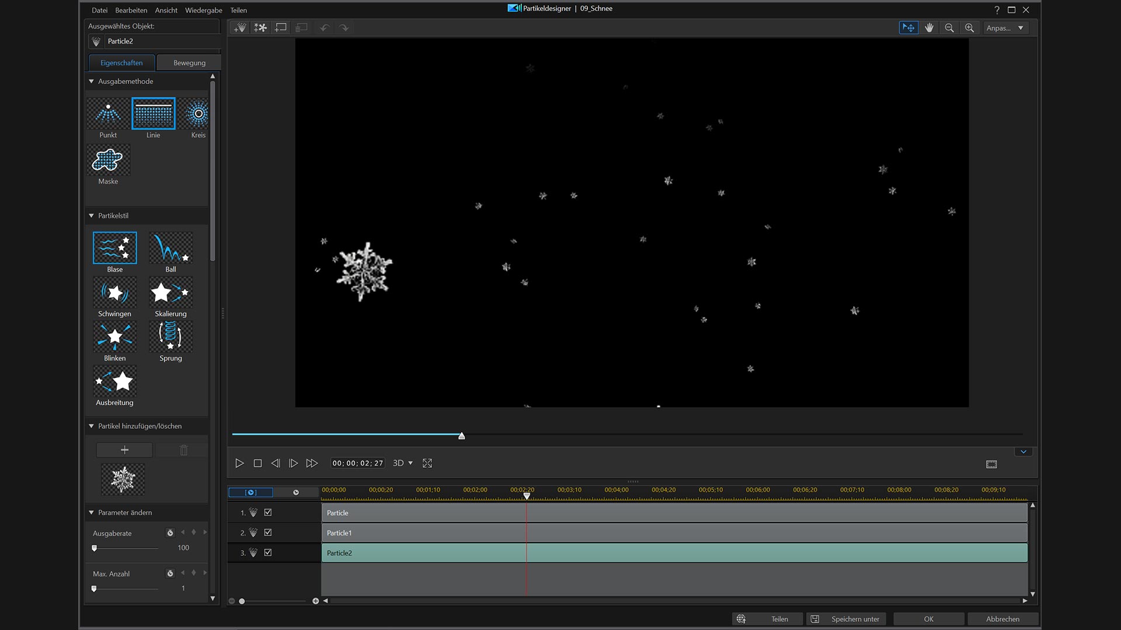The image size is (1121, 630).
Task: Pick the Ball particle style
Action: pos(170,249)
